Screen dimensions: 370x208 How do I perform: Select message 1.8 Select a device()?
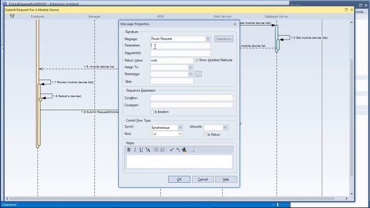67,96
